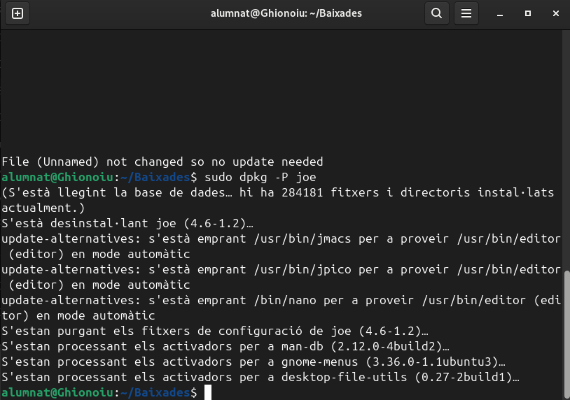Open a new terminal tab

click(18, 13)
